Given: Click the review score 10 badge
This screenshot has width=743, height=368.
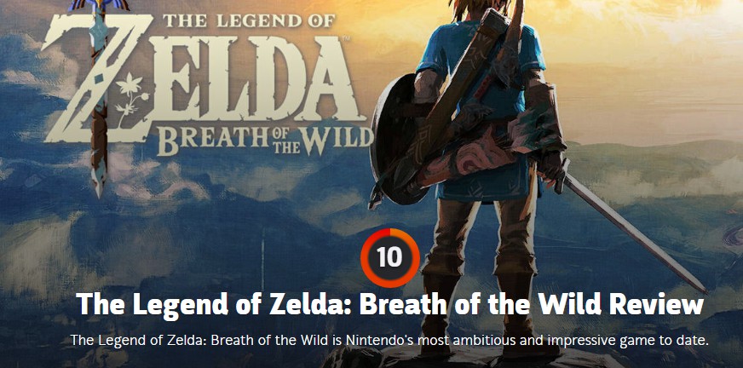Looking at the screenshot, I should (x=389, y=257).
